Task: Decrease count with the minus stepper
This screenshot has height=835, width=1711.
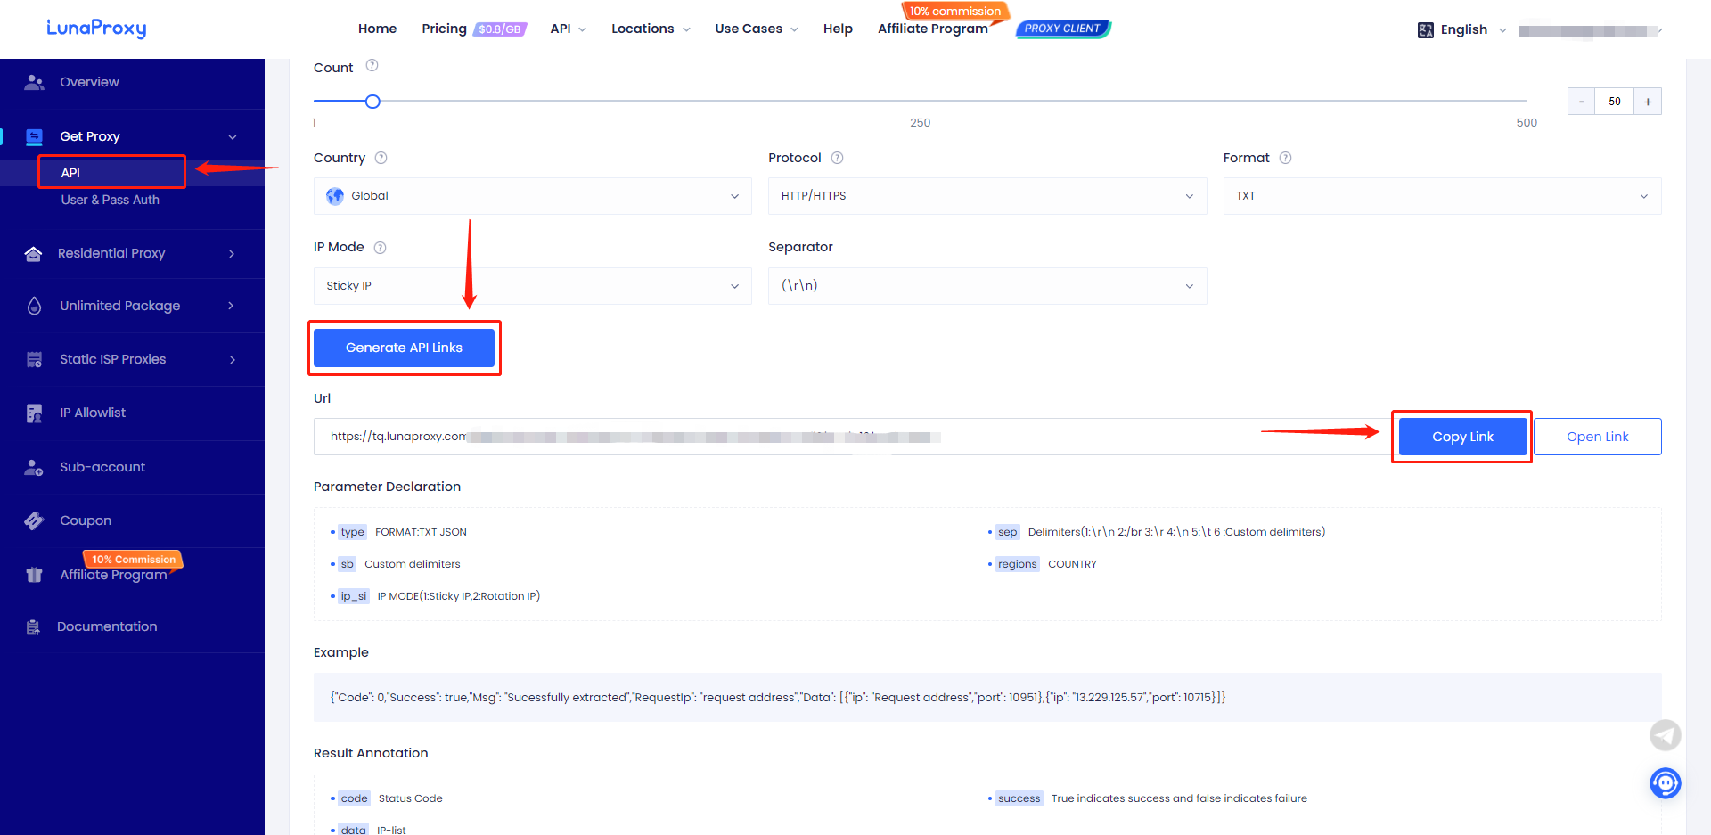Action: (x=1581, y=102)
